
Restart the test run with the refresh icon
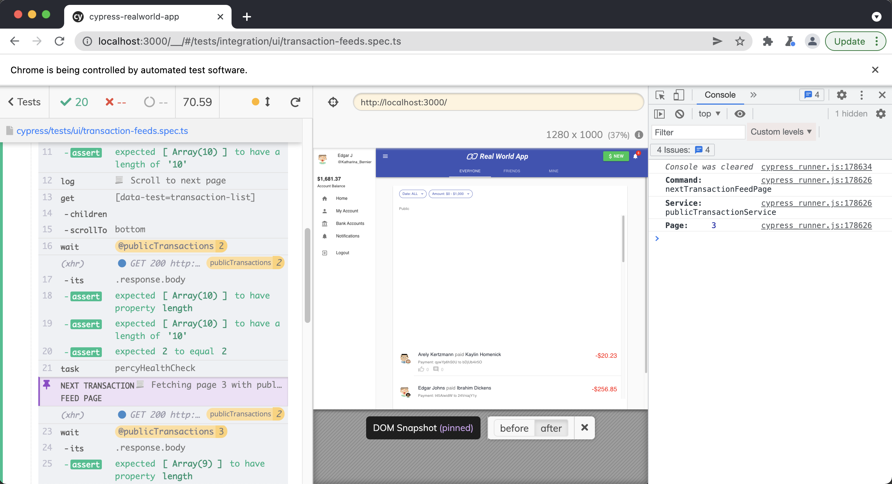pyautogui.click(x=295, y=102)
